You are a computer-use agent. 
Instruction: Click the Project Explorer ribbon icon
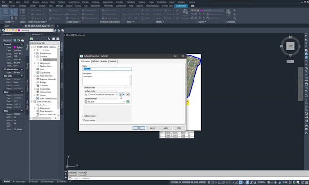coord(23,14)
